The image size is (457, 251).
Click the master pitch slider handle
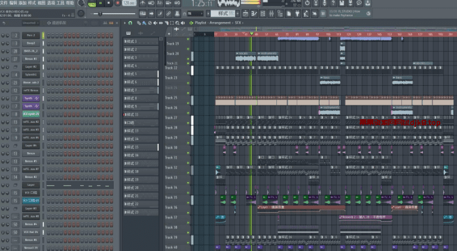[100, 13]
